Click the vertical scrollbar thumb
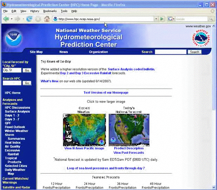Viewport: 217px width, 190px height. pyautogui.click(x=214, y=69)
